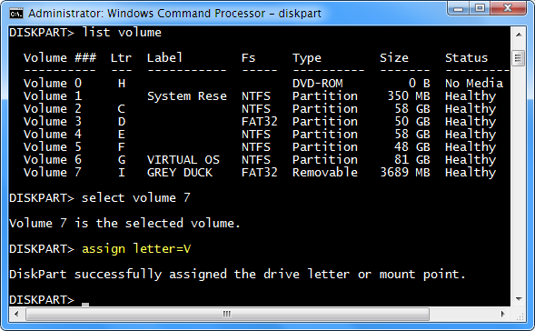Click the horizontal scrollbar thumb
The height and width of the screenshot is (331, 535).
click(x=227, y=314)
